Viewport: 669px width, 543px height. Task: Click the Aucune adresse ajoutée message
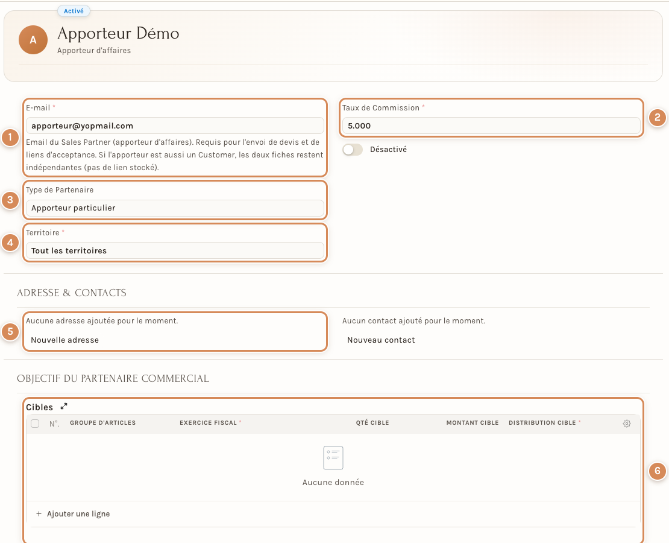[x=102, y=321]
